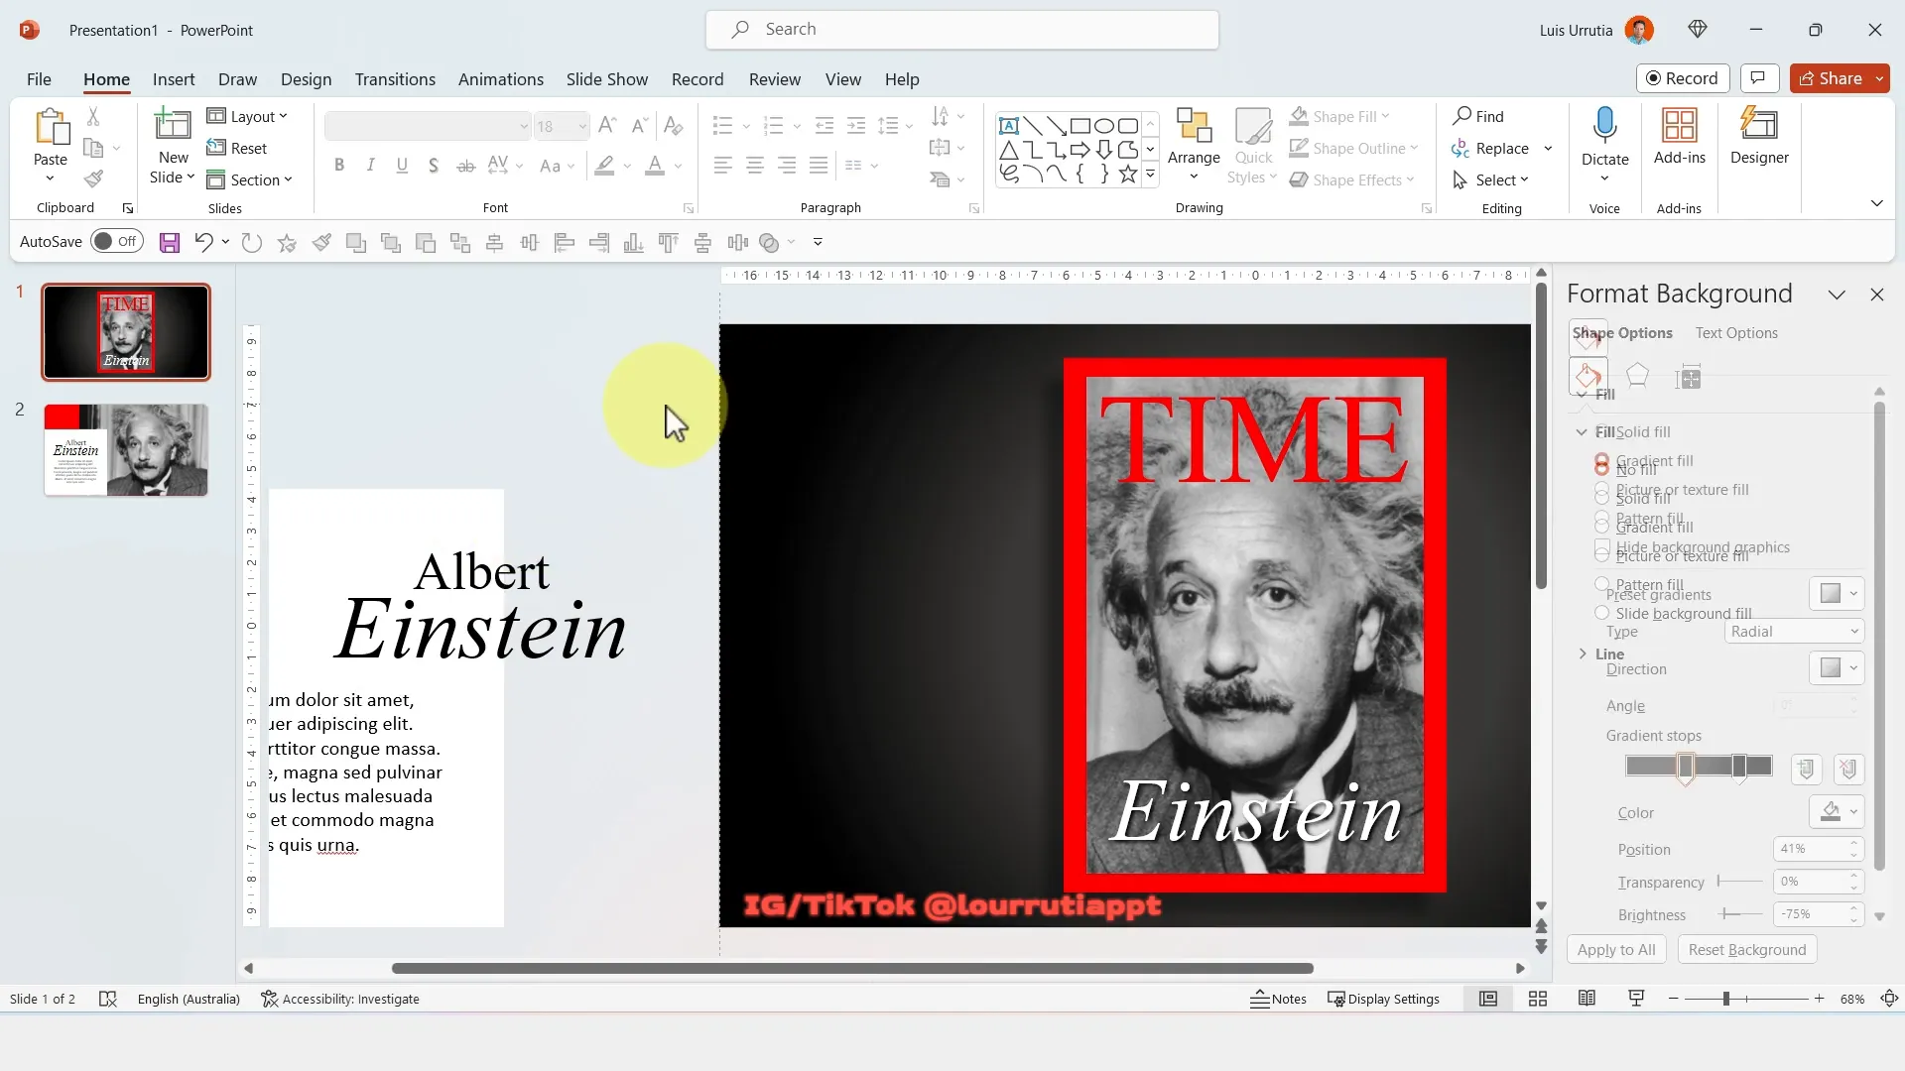This screenshot has width=1905, height=1071.
Task: Click the Justify text alignment icon
Action: click(819, 166)
